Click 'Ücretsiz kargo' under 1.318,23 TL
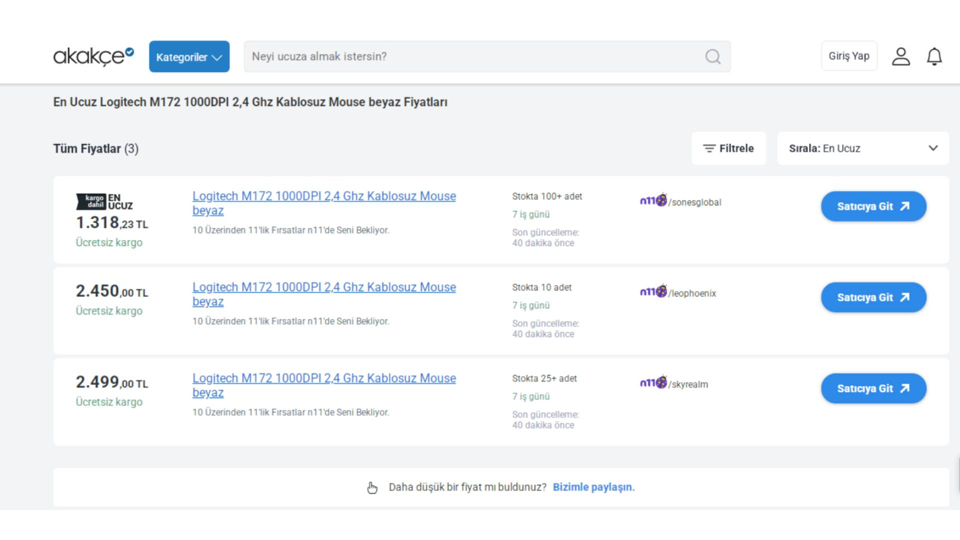The width and height of the screenshot is (960, 540). point(109,242)
